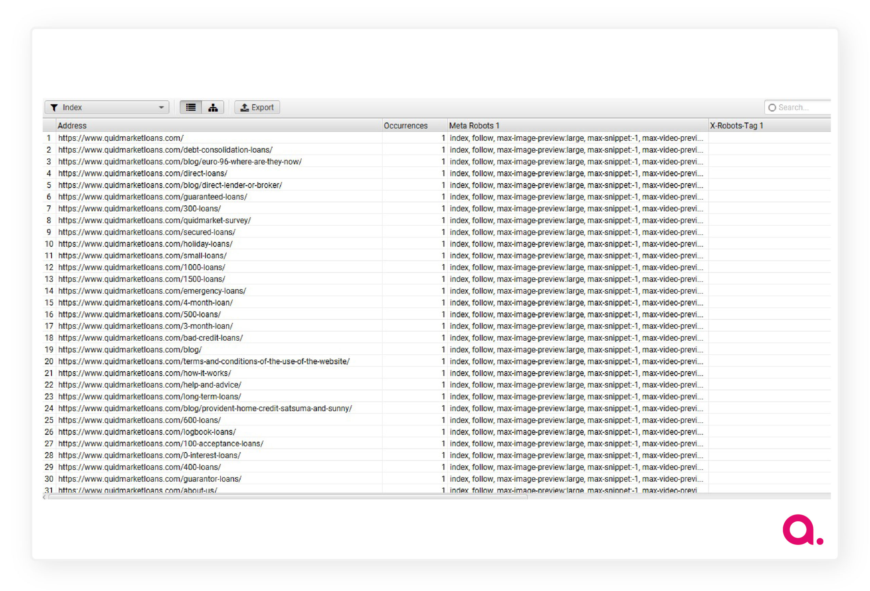This screenshot has height=591, width=870.
Task: Switch to list view icon
Action: pos(191,107)
